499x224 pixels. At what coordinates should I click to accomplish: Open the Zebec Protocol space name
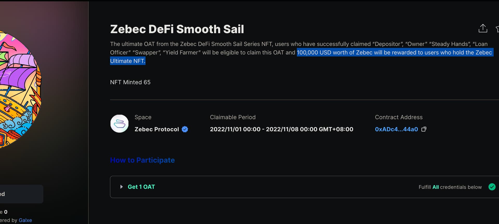[x=157, y=129]
